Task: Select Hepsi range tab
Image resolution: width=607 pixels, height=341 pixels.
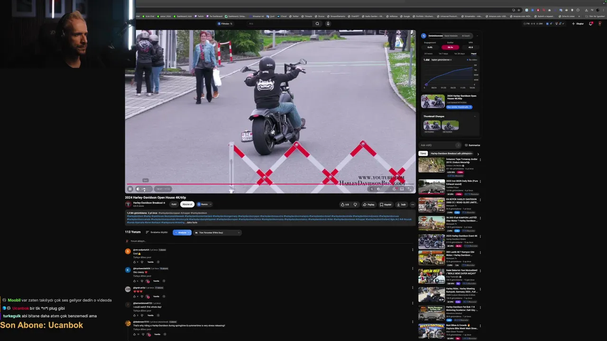Action: 473,54
